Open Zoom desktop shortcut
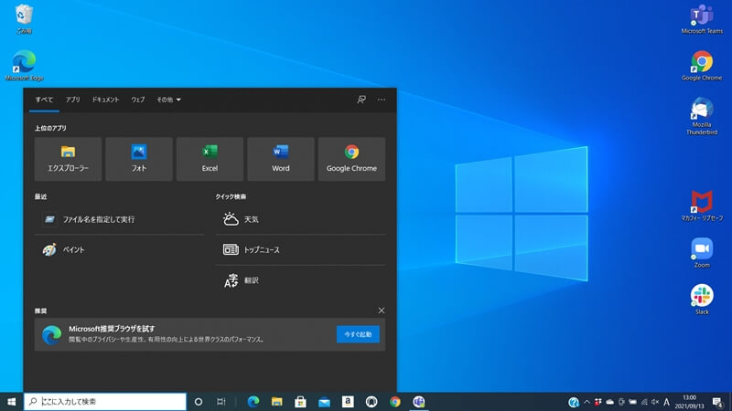732x411 pixels. (x=702, y=253)
